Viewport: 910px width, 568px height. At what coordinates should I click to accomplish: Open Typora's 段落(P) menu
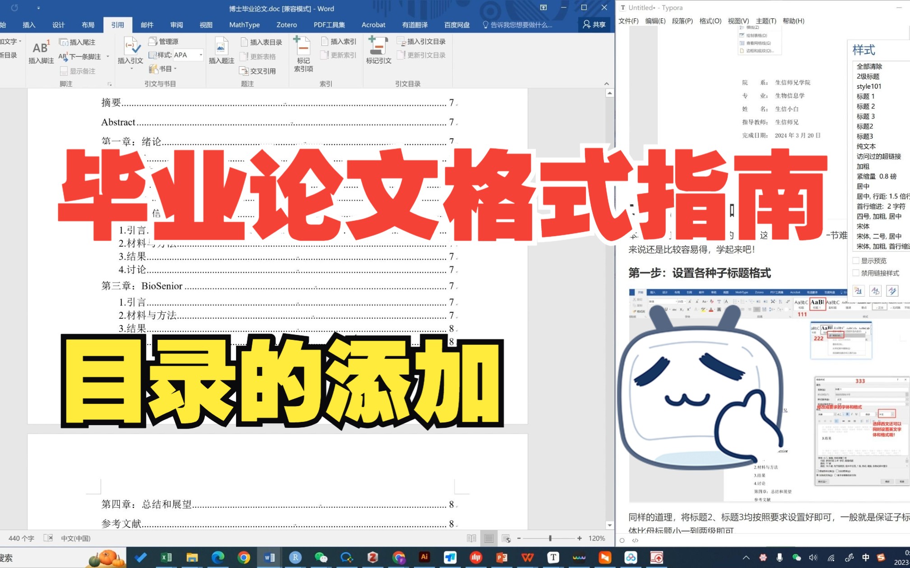[x=682, y=21]
